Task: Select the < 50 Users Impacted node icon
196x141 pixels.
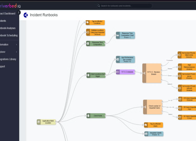Action: pyautogui.click(x=180, y=108)
